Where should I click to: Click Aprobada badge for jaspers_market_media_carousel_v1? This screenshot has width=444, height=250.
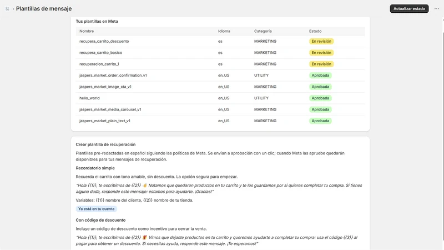point(320,109)
